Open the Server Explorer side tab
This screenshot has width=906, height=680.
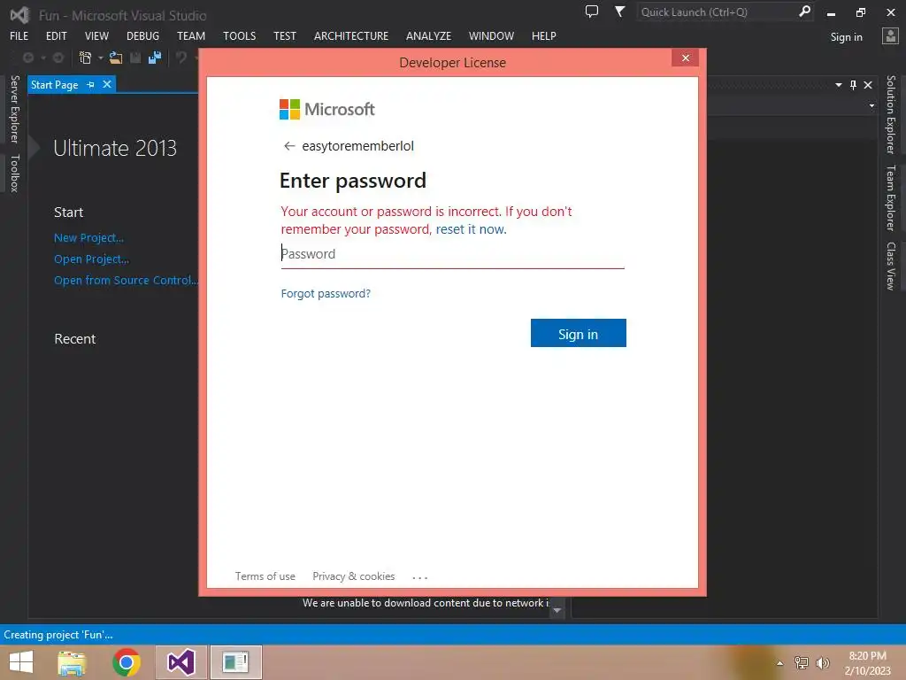coord(14,109)
